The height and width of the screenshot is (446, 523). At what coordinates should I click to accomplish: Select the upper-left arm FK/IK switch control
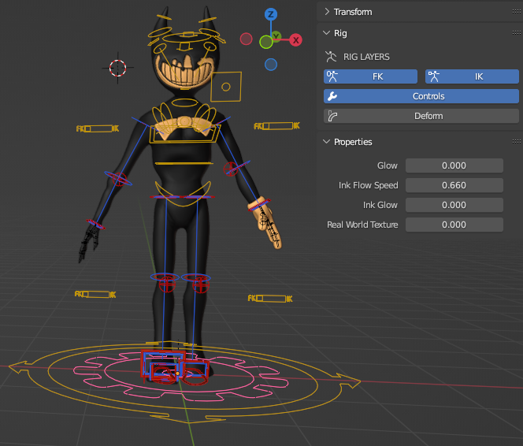pyautogui.click(x=98, y=128)
